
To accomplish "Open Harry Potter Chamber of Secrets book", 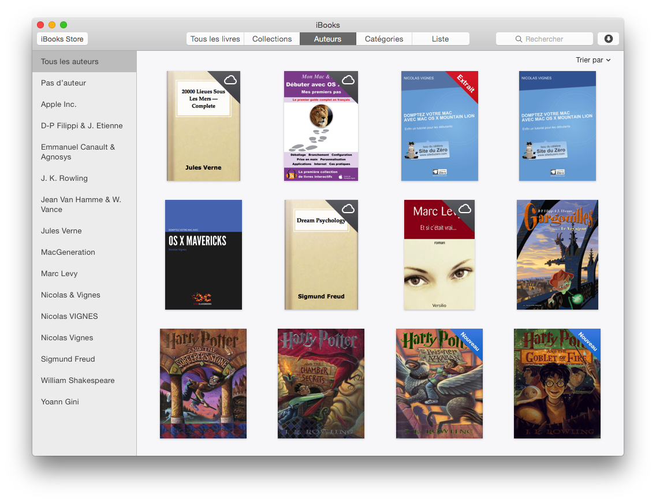I will pyautogui.click(x=321, y=384).
